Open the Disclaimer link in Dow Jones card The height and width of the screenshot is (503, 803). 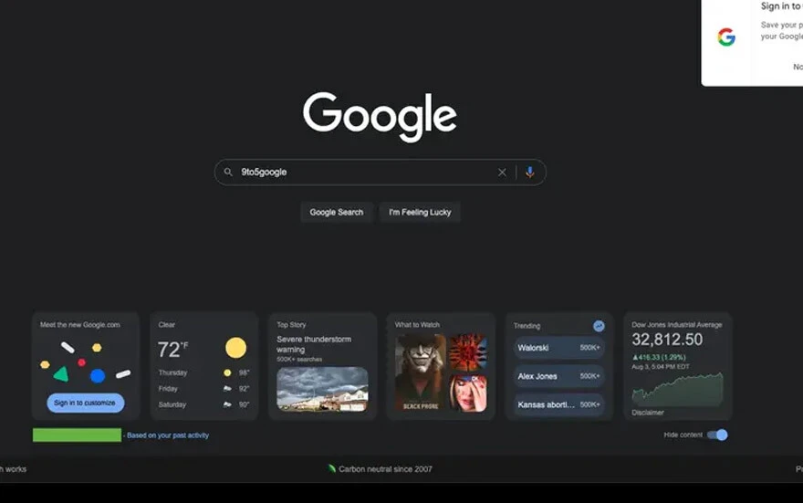648,413
